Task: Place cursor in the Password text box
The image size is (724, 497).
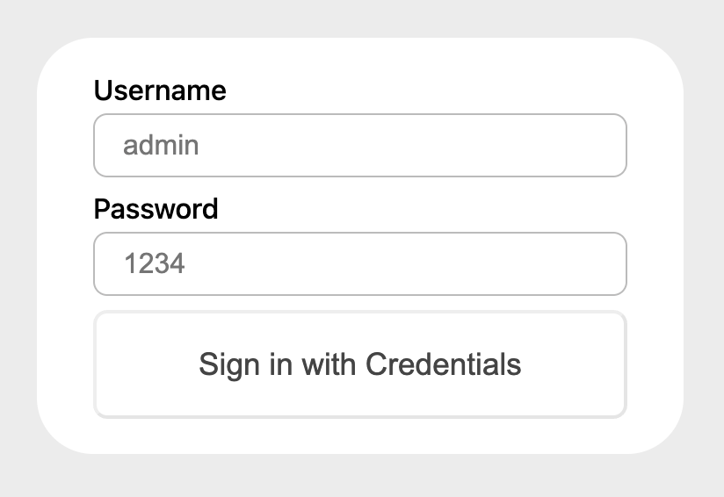Action: [360, 264]
